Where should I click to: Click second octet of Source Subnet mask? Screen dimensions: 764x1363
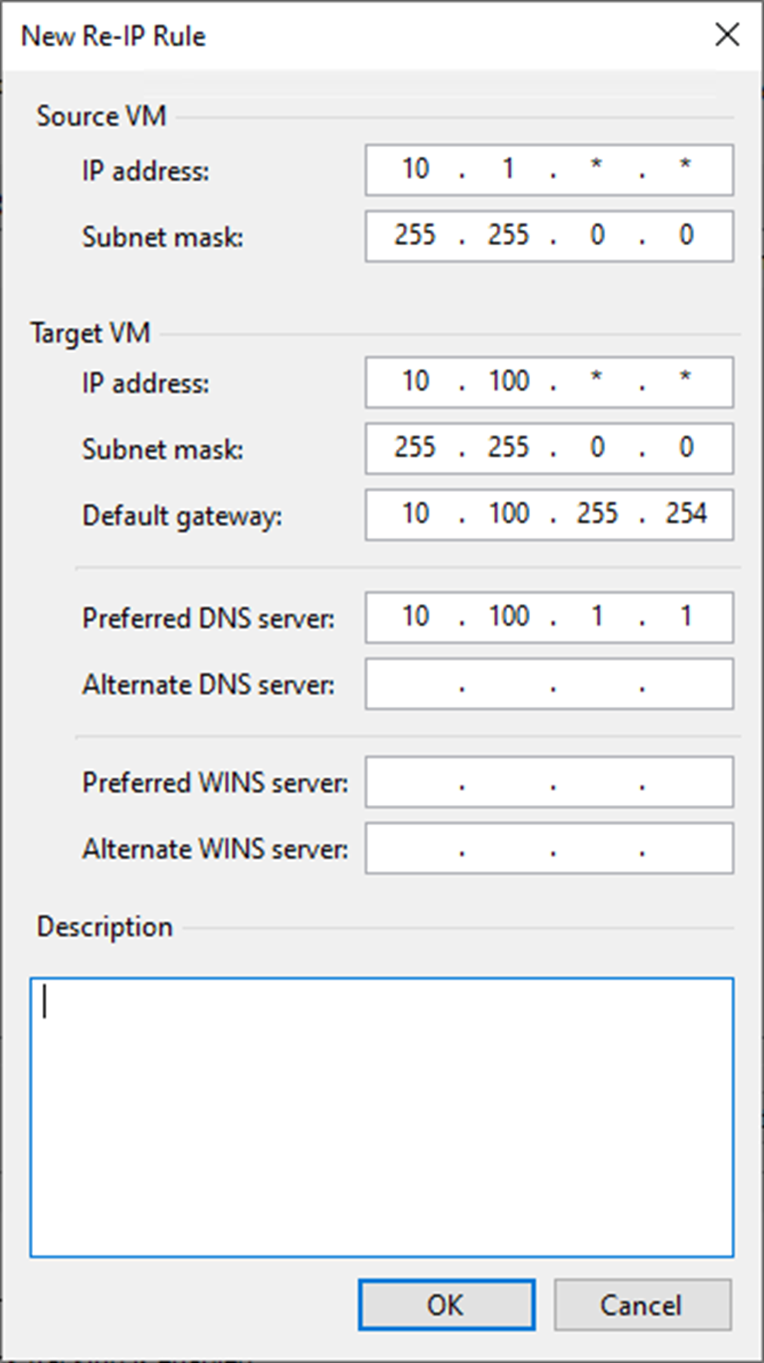tap(509, 236)
